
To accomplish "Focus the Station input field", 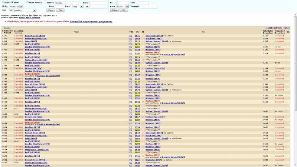I will pos(67,3).
